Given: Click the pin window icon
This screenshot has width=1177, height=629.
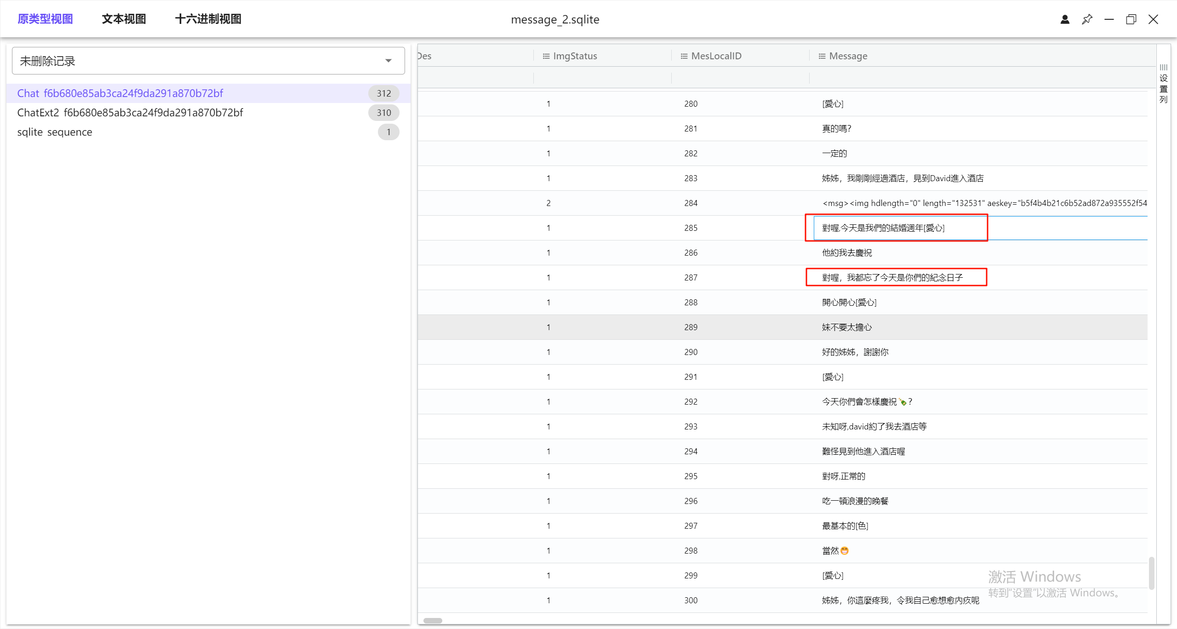Looking at the screenshot, I should coord(1087,19).
